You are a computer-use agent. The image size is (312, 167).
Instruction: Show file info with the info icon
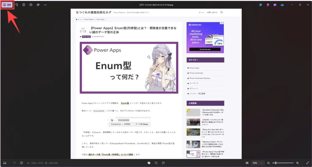(x=22, y=163)
